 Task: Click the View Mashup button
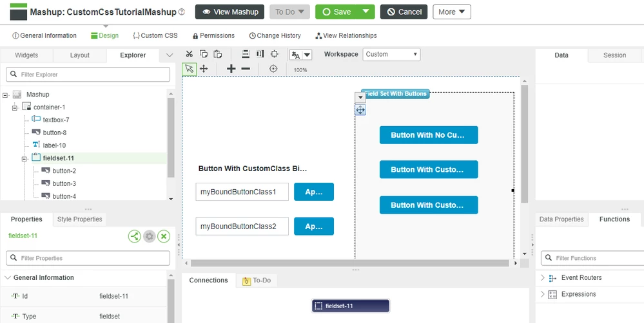(x=230, y=12)
